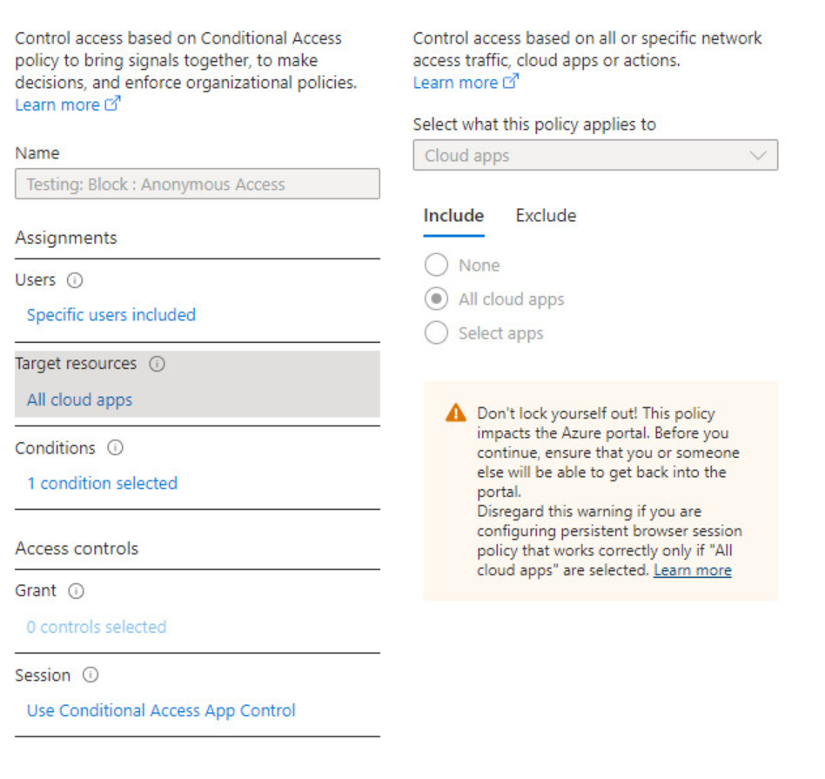Click the Conditions info icon
The image size is (825, 779).
(x=115, y=448)
